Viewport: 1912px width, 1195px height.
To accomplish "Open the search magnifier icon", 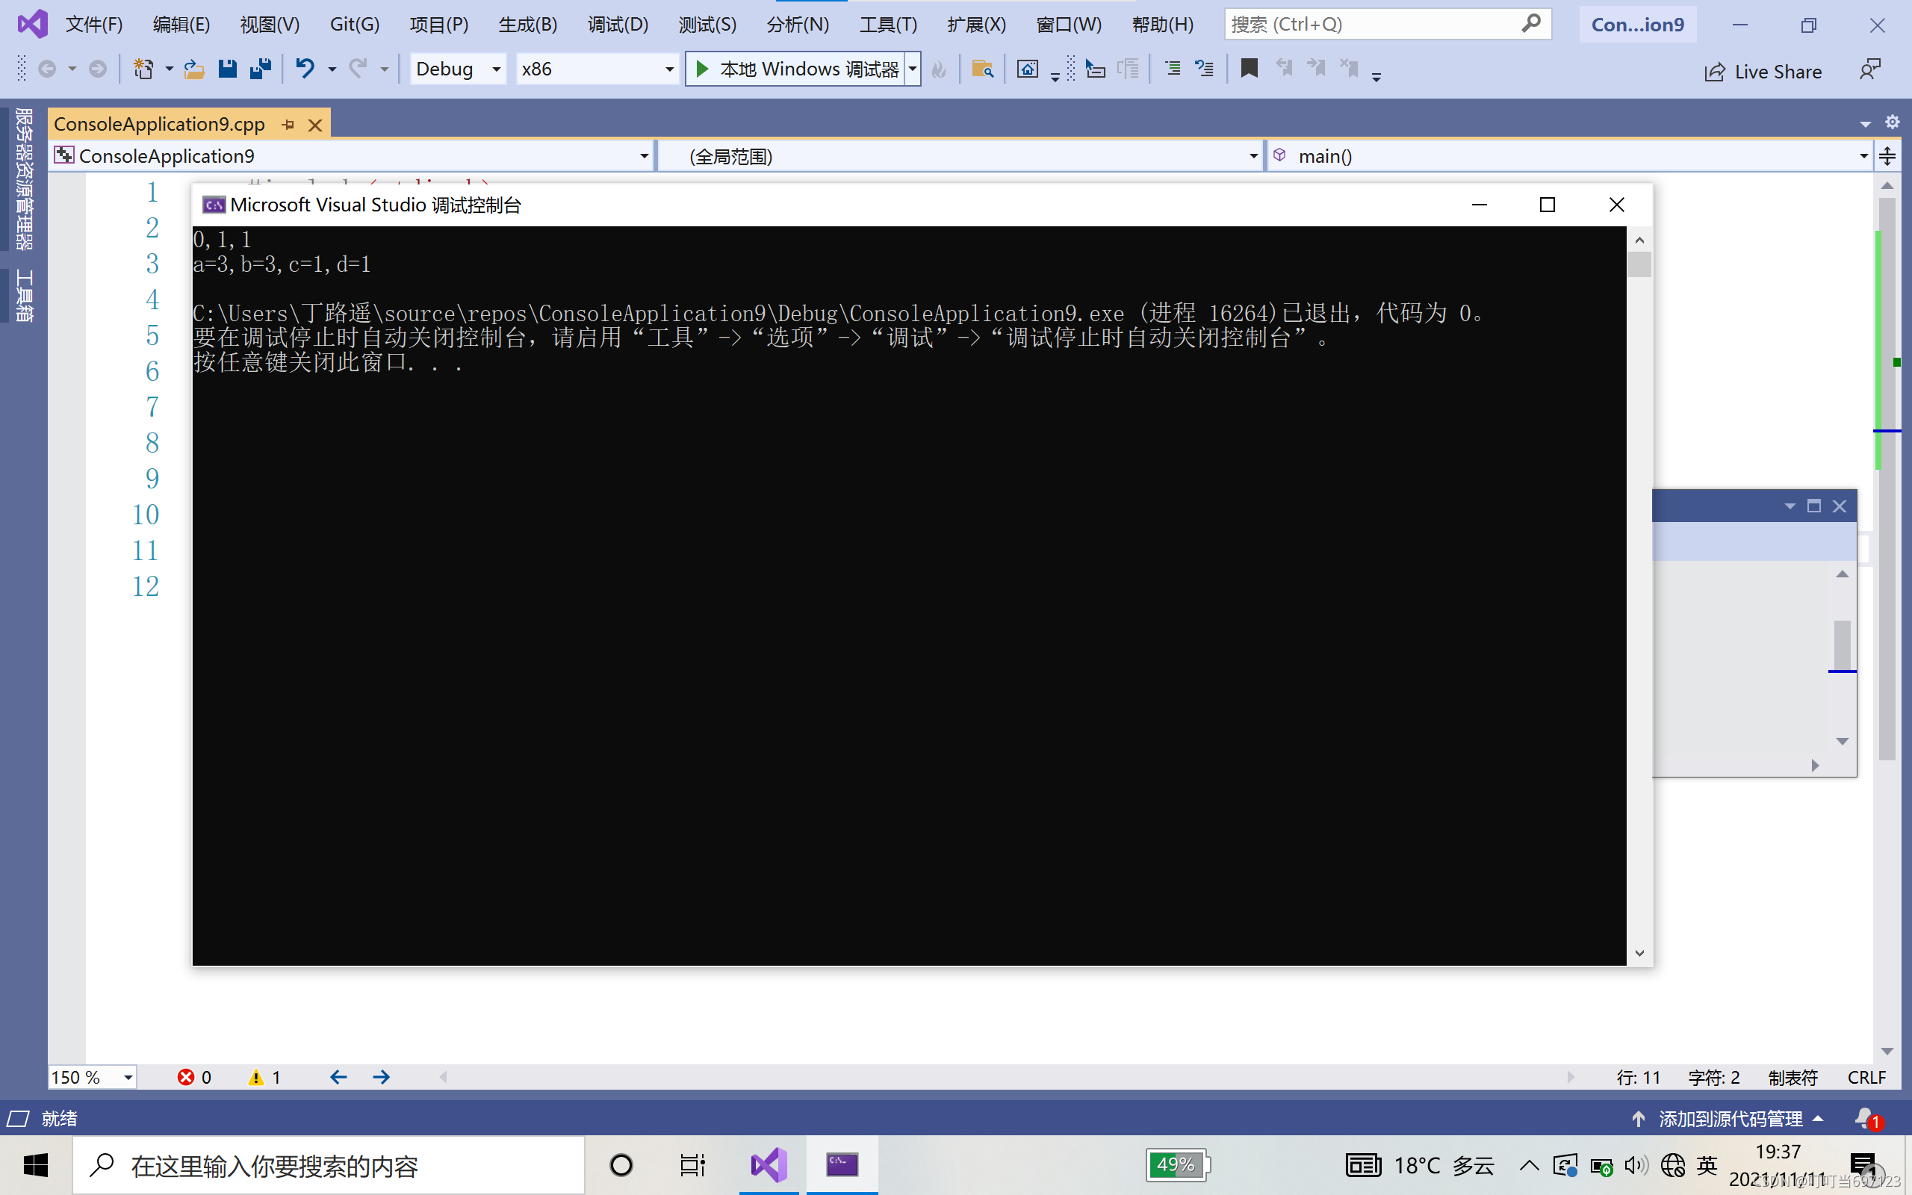I will (x=1530, y=24).
